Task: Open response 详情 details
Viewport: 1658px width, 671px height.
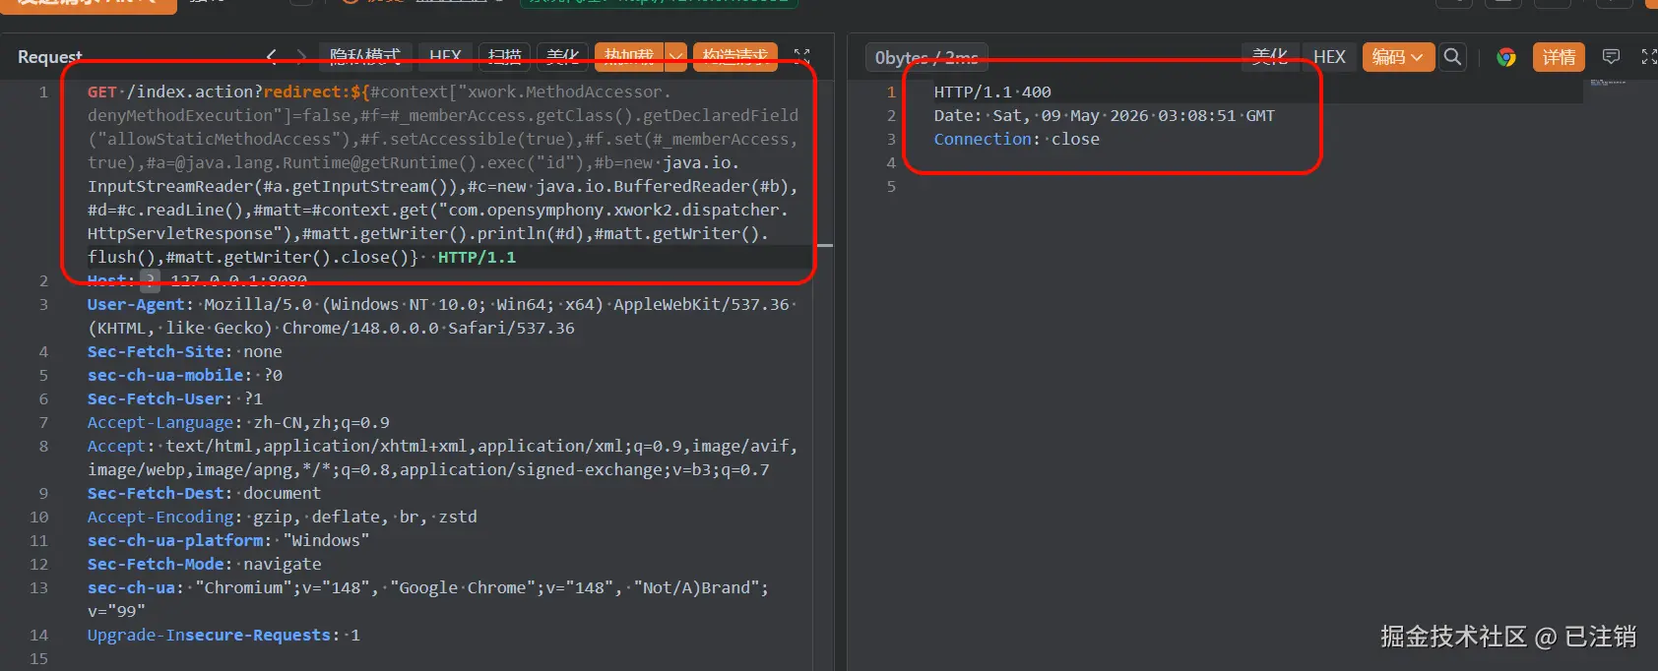Action: click(1559, 56)
